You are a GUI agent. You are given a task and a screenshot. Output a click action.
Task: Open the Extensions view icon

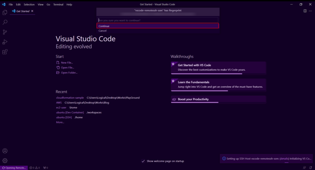[x=5, y=52]
